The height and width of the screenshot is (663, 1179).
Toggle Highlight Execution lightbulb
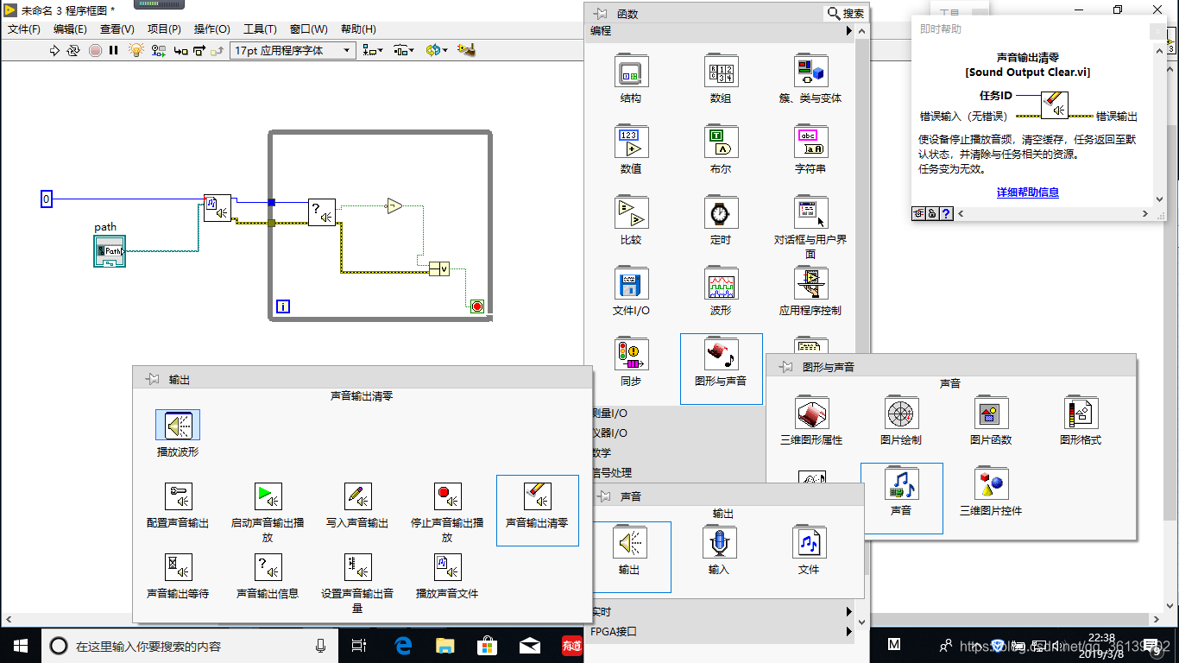pyautogui.click(x=136, y=50)
